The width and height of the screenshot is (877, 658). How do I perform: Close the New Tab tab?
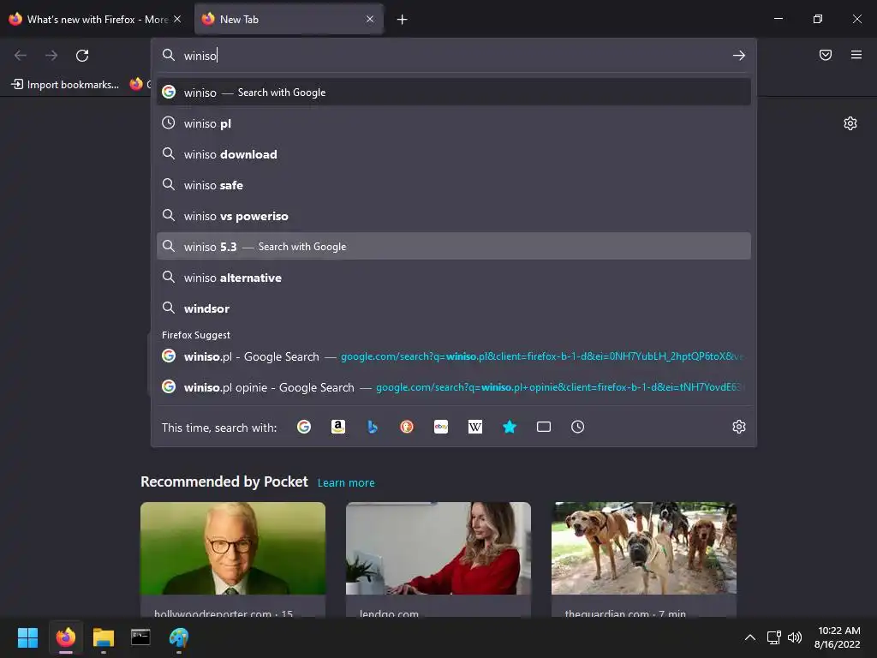coord(370,19)
